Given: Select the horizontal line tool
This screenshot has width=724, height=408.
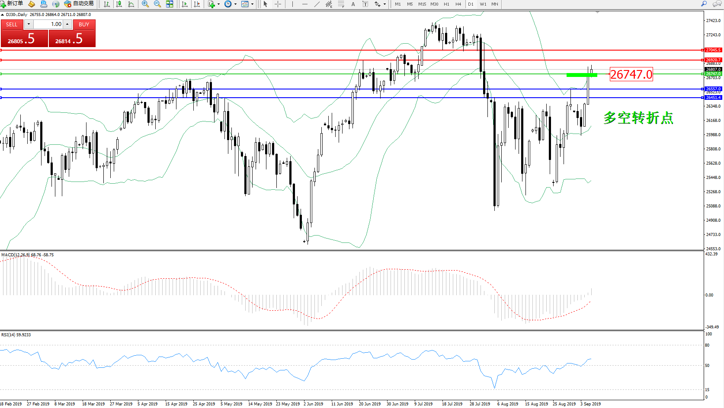Looking at the screenshot, I should tap(305, 4).
